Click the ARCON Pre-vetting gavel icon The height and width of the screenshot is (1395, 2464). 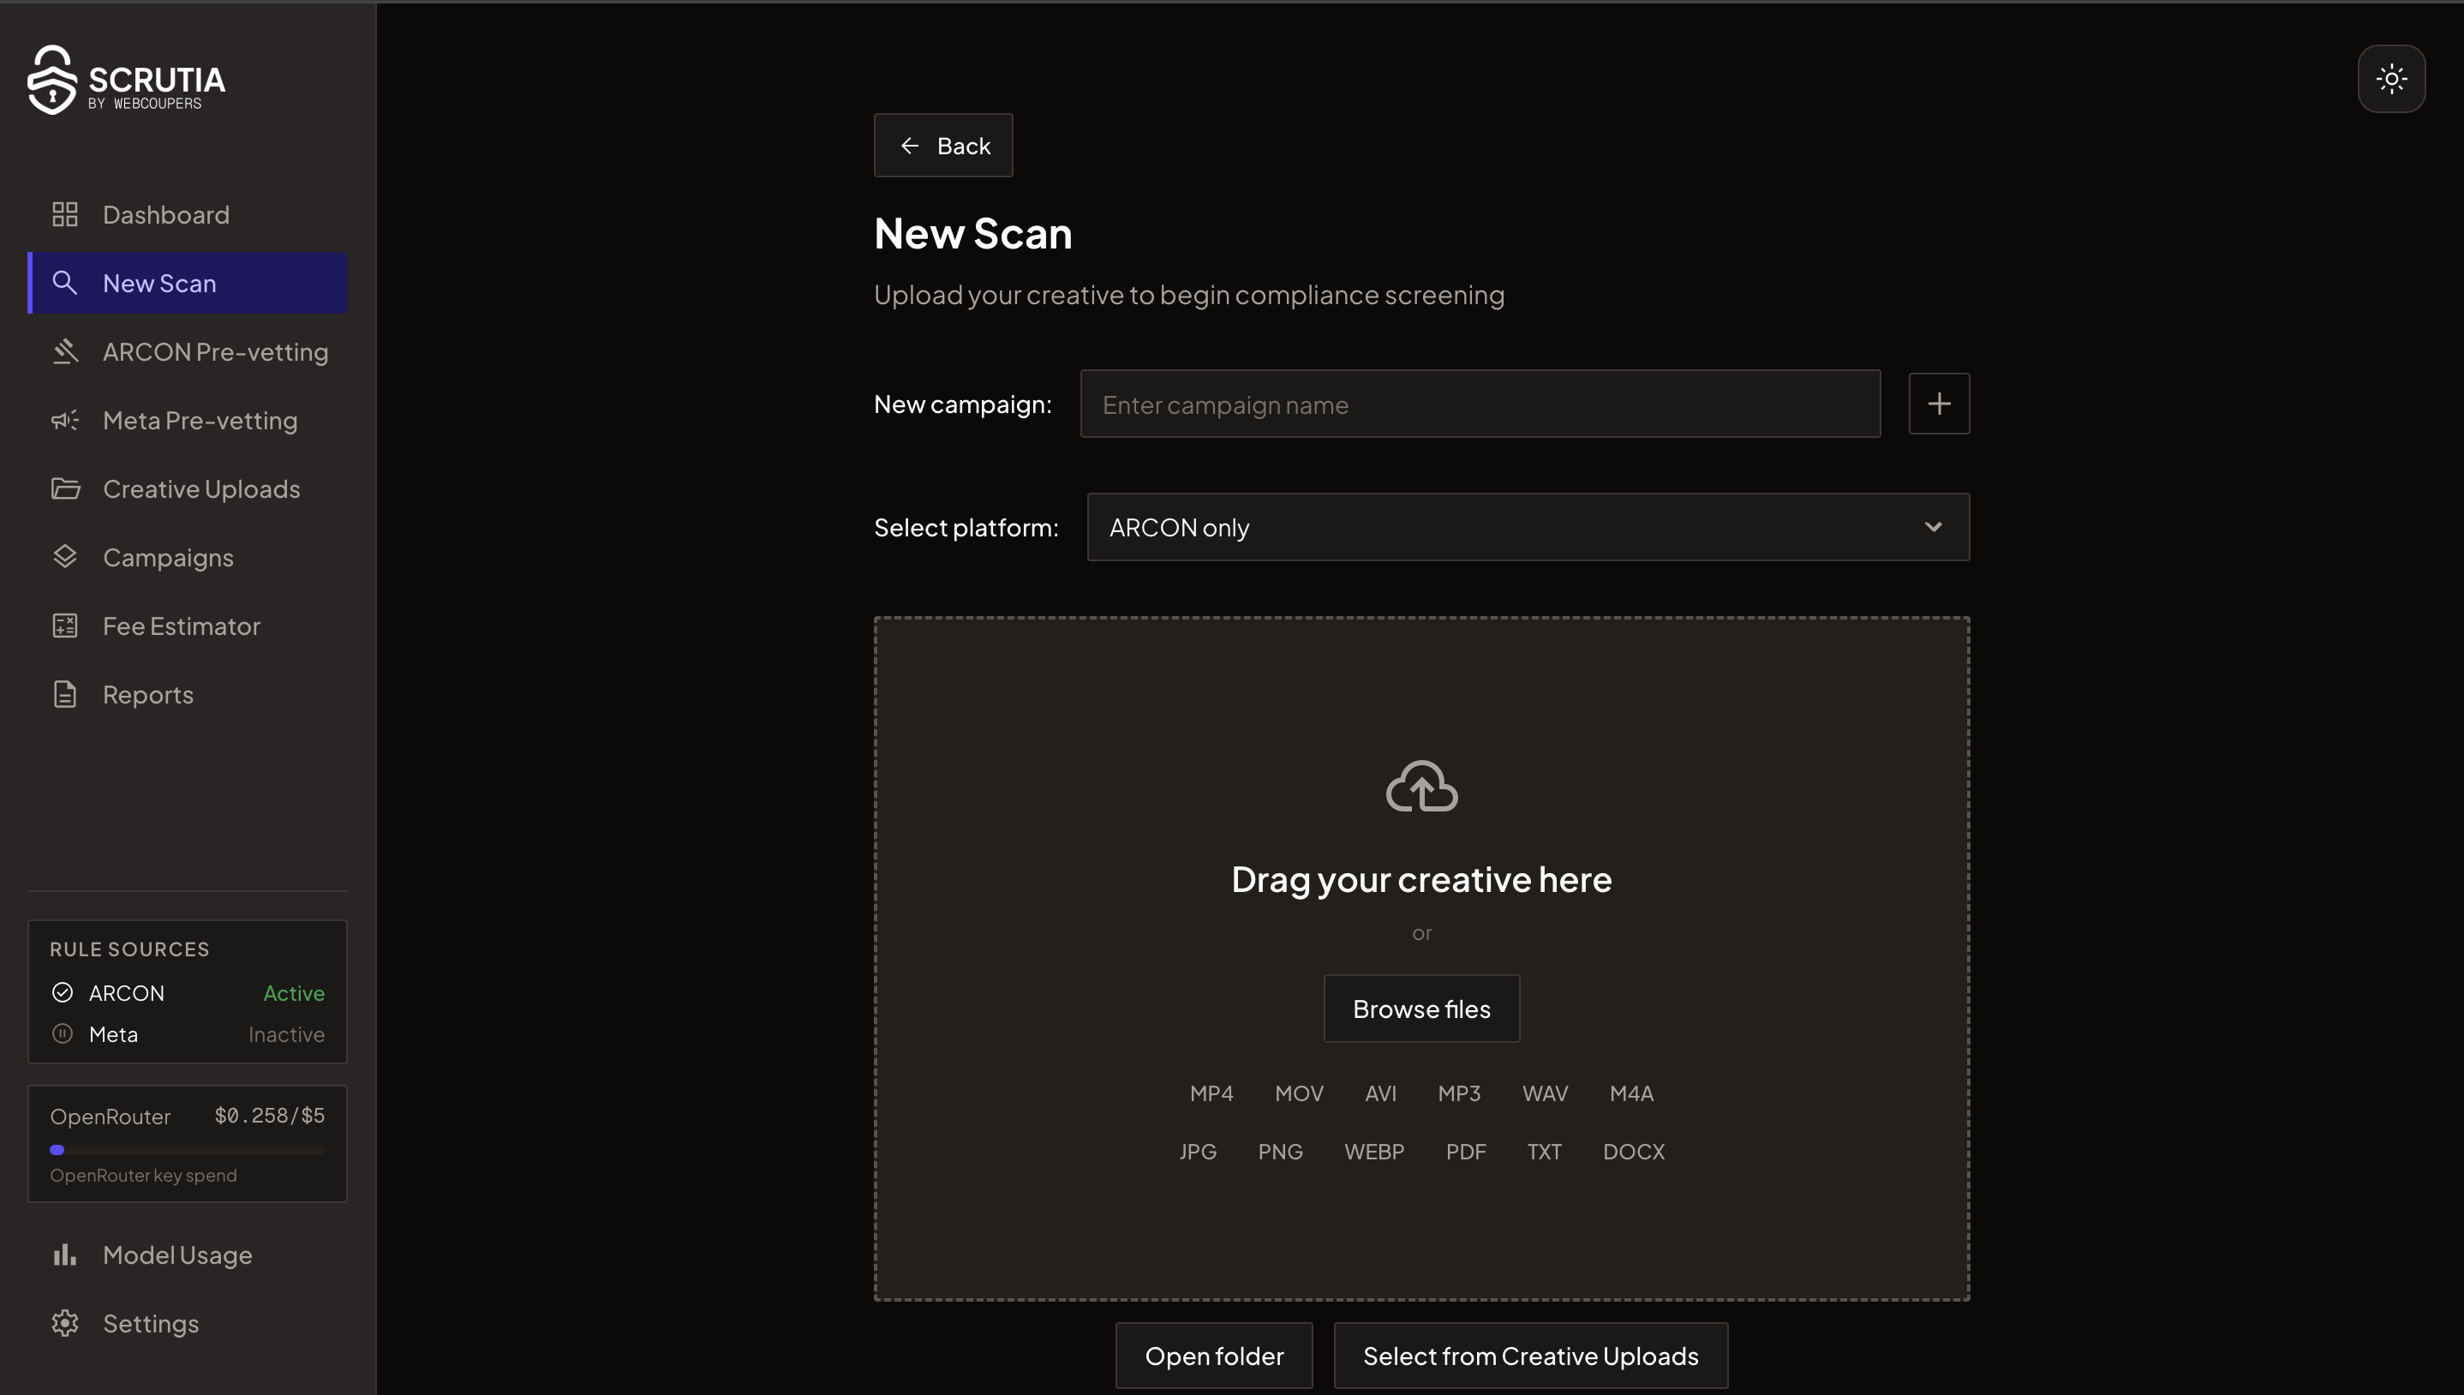click(x=64, y=351)
